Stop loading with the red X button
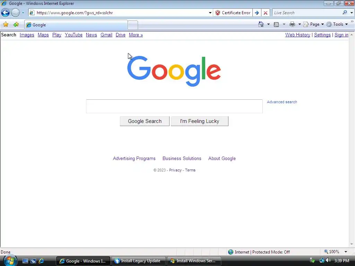Screen dimensions: 355x266 266,13
